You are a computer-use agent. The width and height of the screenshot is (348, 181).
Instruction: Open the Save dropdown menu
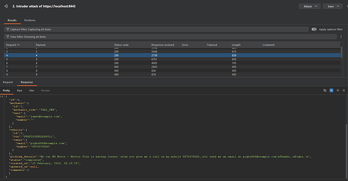click(x=333, y=6)
